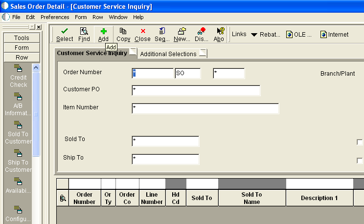Click the New... toolbar icon
This screenshot has height=224, width=364.
[x=182, y=31]
